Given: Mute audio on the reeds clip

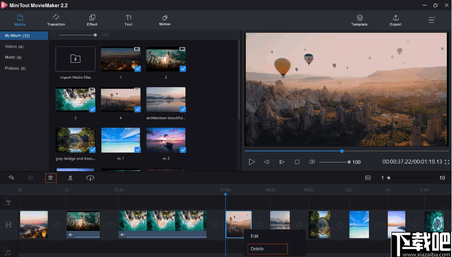Looking at the screenshot, I should 70,235.
